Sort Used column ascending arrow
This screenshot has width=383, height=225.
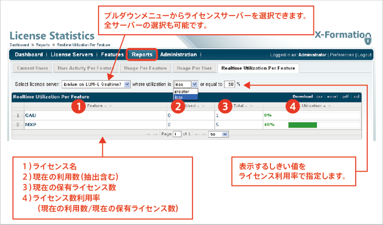(x=198, y=106)
